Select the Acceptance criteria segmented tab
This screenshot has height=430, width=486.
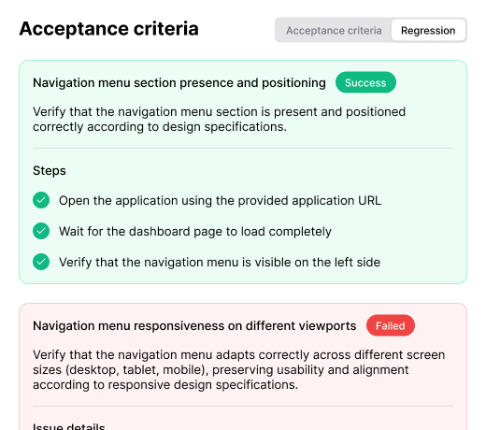point(334,30)
